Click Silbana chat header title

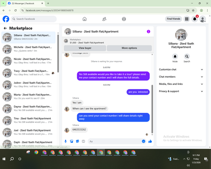tap(95, 32)
